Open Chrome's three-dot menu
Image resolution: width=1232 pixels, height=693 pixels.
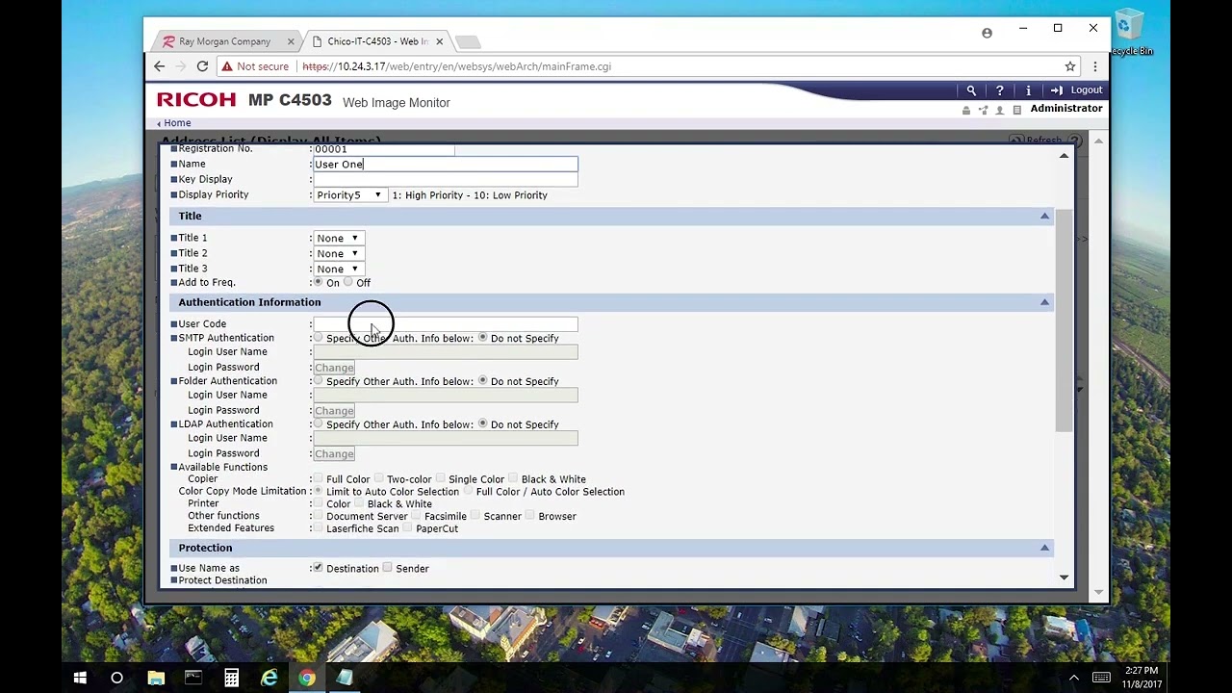(1094, 66)
